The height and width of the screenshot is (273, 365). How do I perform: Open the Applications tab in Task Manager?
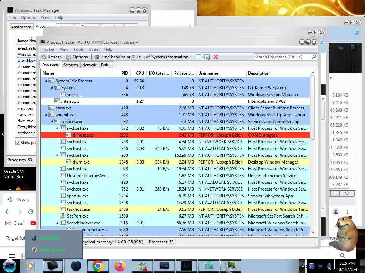21,27
